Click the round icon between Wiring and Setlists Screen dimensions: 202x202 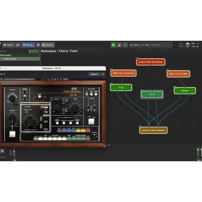pyautogui.click(x=38, y=45)
